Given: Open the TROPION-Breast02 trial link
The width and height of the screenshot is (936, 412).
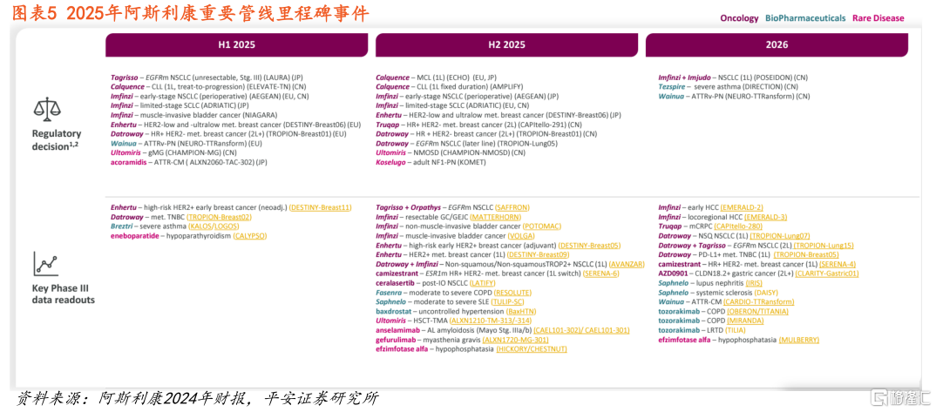Looking at the screenshot, I should [219, 217].
